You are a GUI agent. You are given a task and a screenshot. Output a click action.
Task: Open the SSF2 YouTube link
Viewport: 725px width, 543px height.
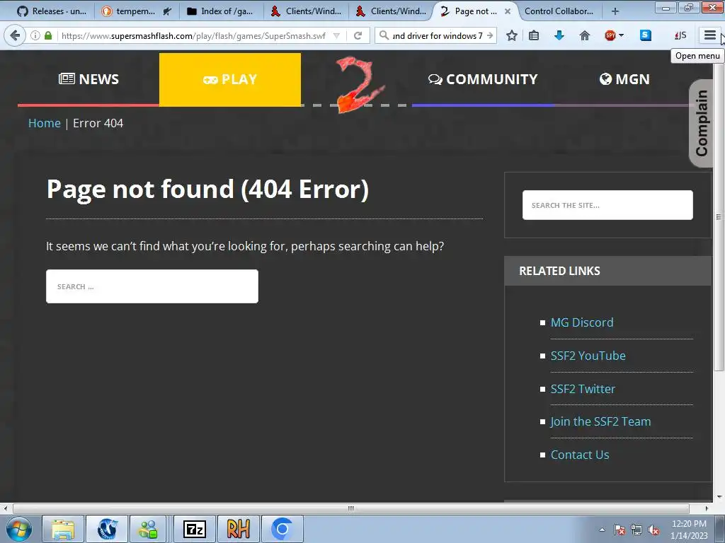click(x=588, y=356)
